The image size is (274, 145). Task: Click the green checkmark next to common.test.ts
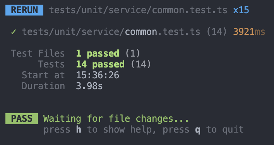pyautogui.click(x=14, y=32)
